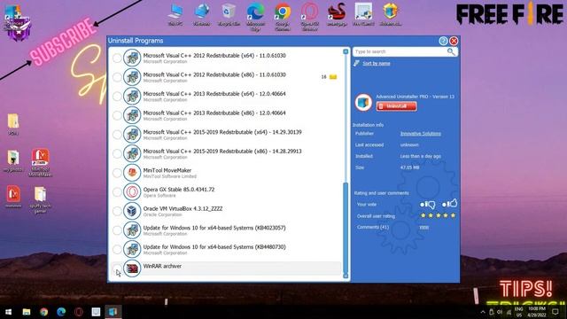Click the sort icon beside Sort by name

[x=356, y=63]
